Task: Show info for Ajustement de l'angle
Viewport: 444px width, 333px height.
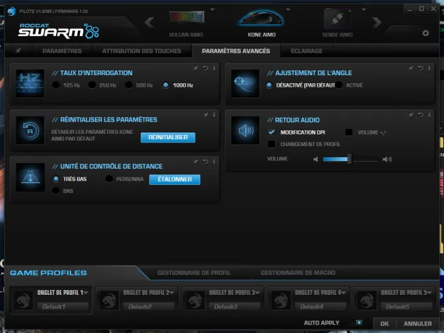Action: pyautogui.click(x=429, y=68)
